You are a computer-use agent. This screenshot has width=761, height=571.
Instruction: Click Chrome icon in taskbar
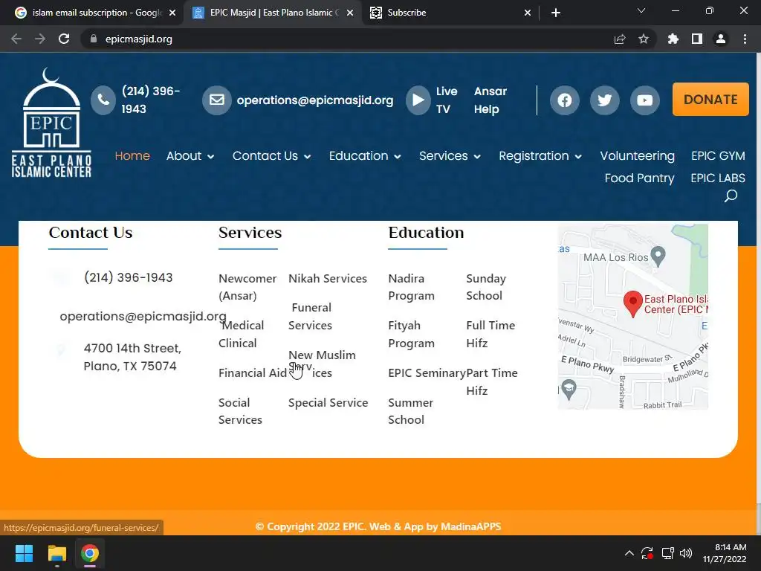[90, 553]
